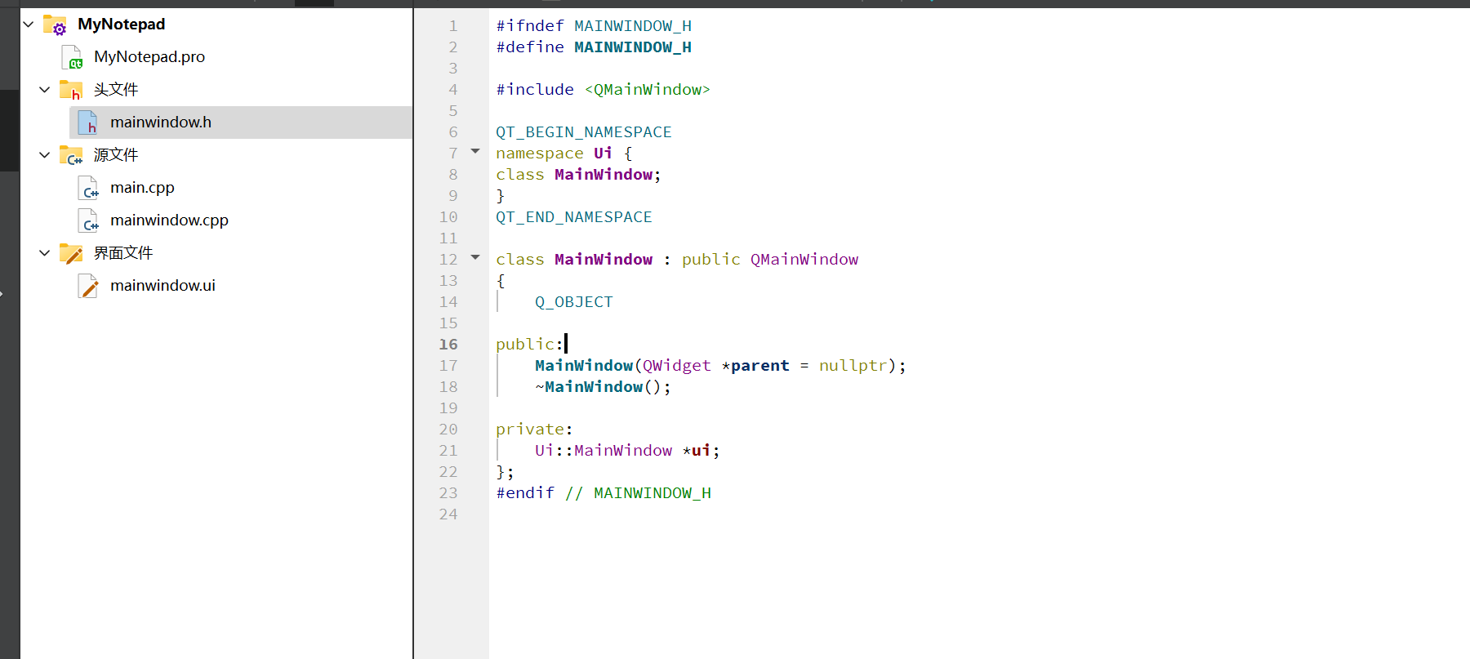Click the private: access specifier
Viewport: 1470px width, 659px height.
pos(534,430)
